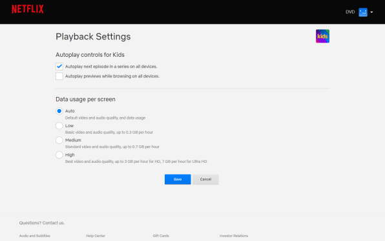
Task: Uncheck Autoplay next episode in a series
Action: (x=59, y=67)
